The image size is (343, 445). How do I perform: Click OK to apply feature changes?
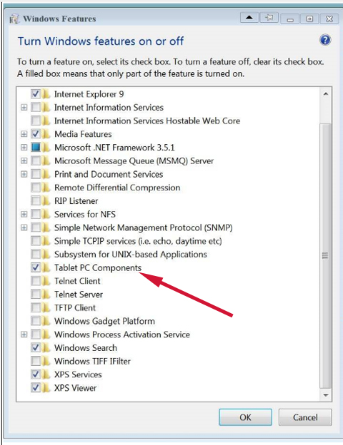pyautogui.click(x=245, y=417)
